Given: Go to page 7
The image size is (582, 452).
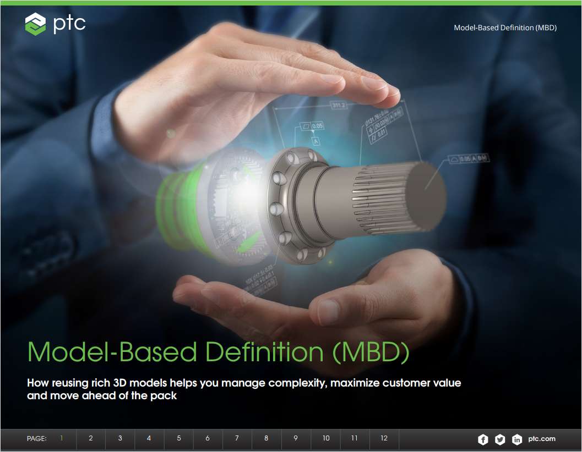Looking at the screenshot, I should (x=237, y=438).
